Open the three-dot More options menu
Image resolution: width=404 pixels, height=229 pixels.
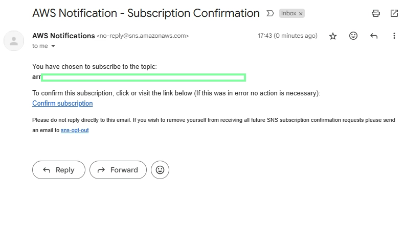pos(394,36)
